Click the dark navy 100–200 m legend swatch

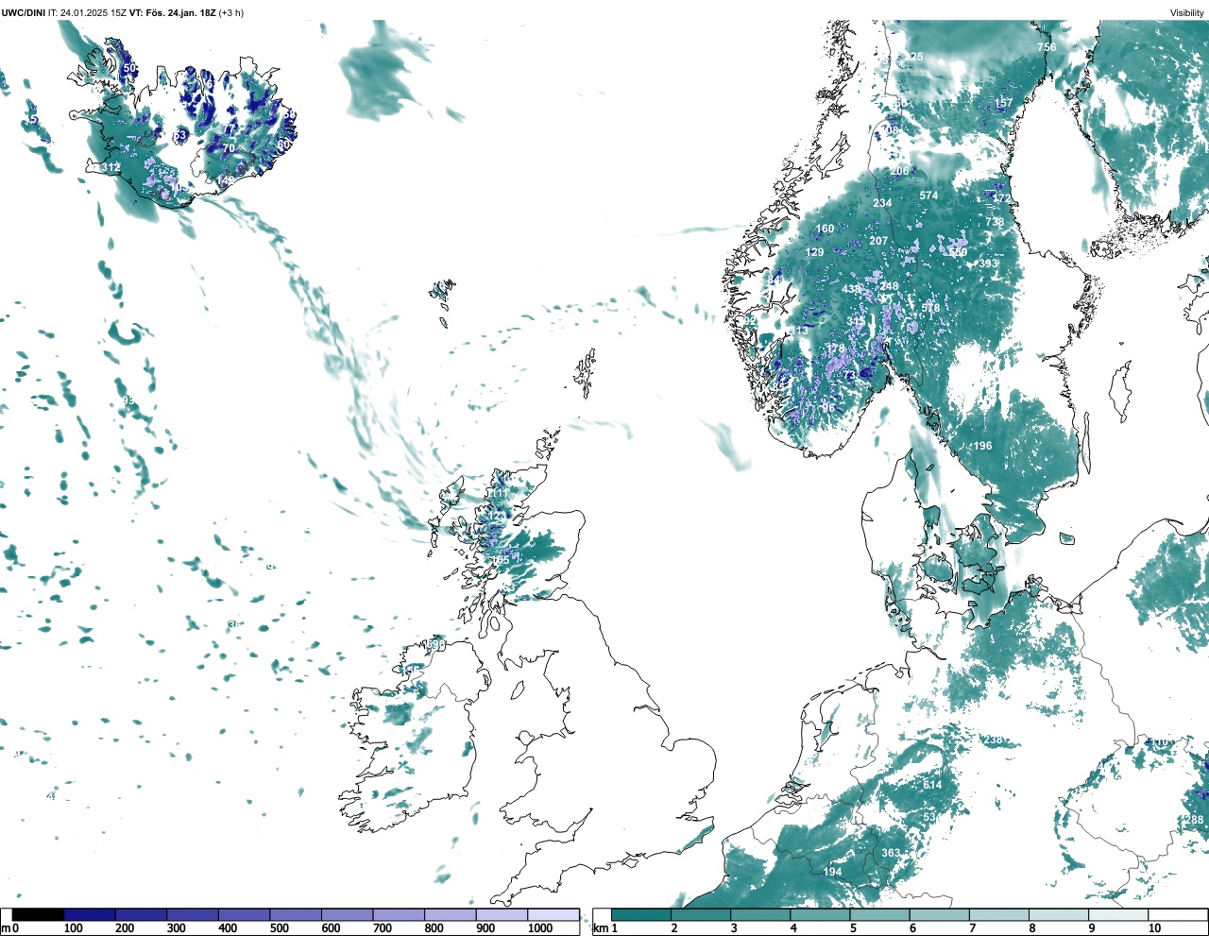coord(90,914)
